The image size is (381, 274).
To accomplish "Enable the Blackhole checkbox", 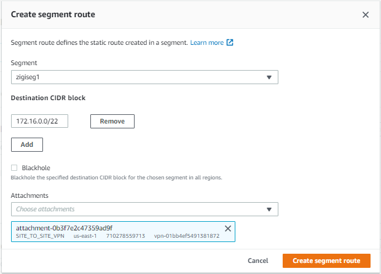I will tap(14, 168).
